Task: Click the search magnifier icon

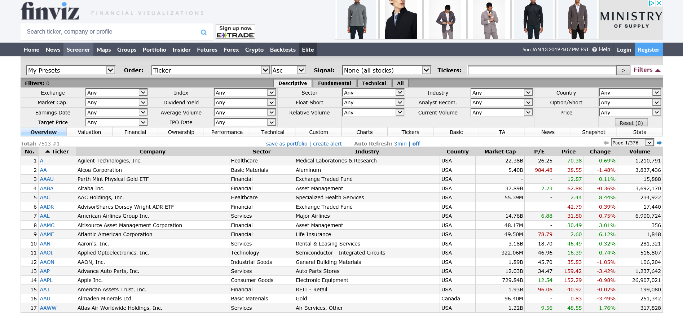Action: pos(204,32)
